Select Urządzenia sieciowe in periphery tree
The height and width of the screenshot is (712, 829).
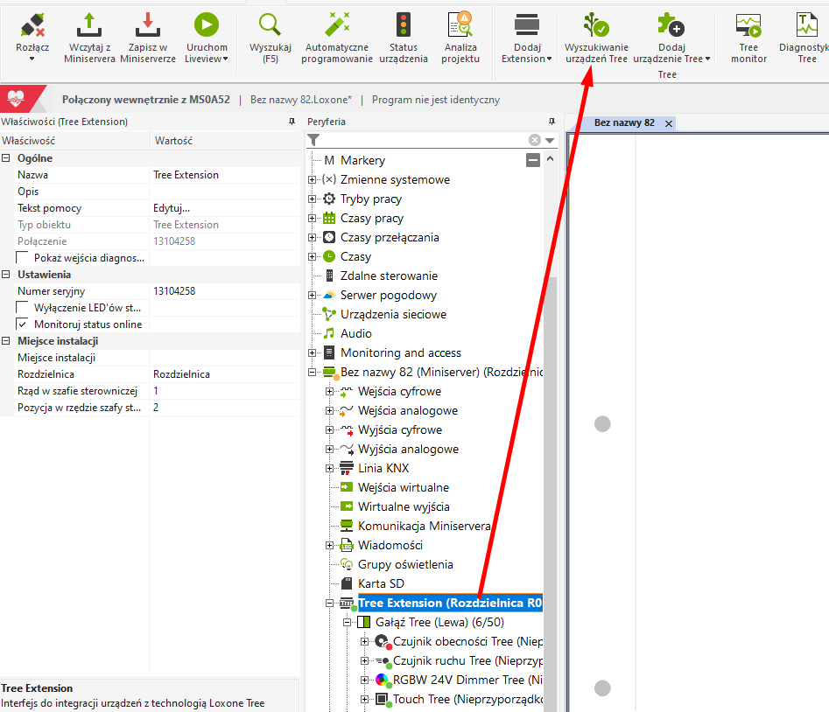coord(393,314)
